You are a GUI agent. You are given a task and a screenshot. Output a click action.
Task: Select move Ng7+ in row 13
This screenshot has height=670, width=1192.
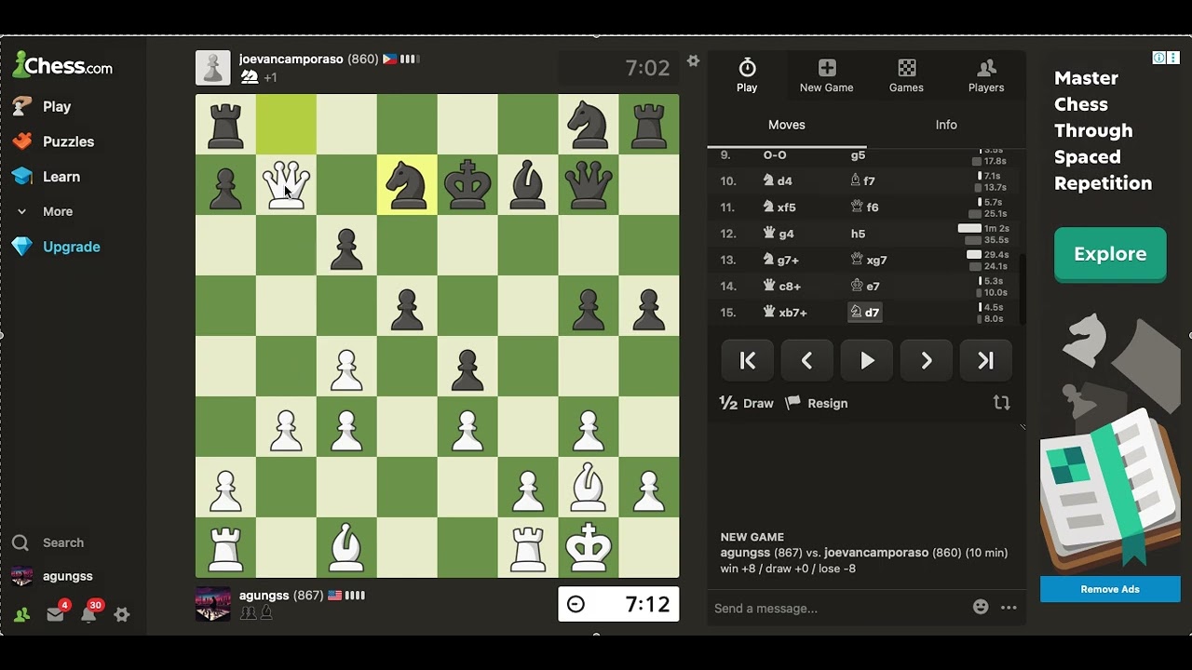[x=781, y=260]
